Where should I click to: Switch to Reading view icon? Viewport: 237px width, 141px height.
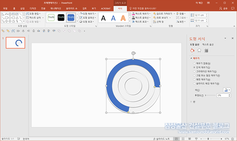pos(190,139)
